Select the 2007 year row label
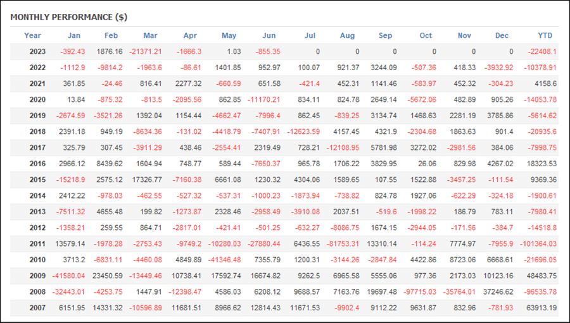This screenshot has height=323, width=570. (x=37, y=308)
